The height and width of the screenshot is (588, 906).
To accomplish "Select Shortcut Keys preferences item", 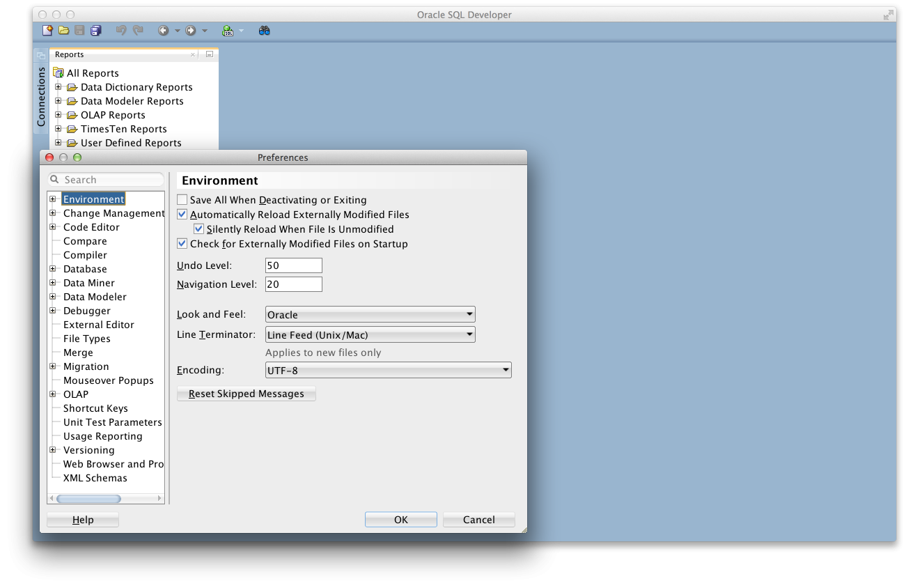I will tap(95, 408).
